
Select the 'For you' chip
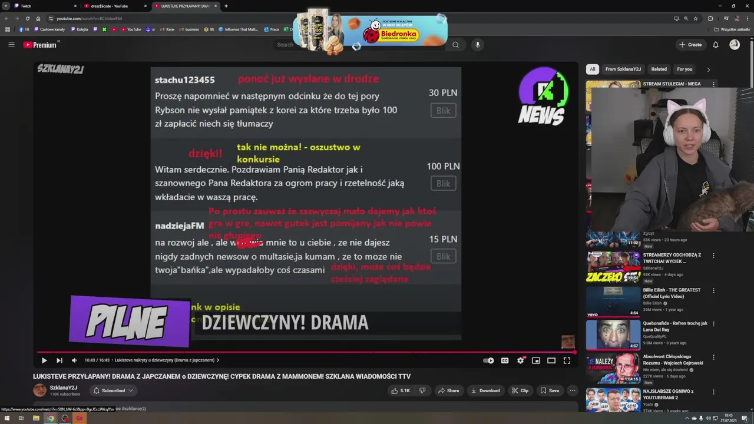tap(684, 69)
